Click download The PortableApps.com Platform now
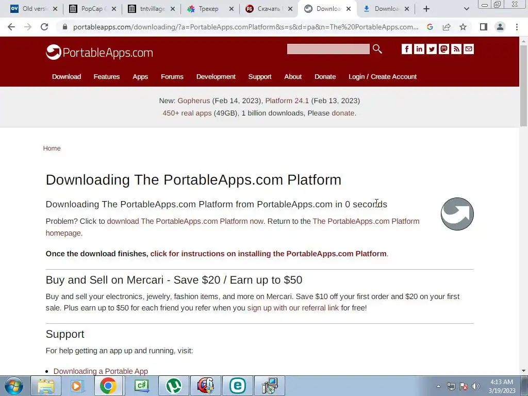This screenshot has height=396, width=528. (x=186, y=221)
